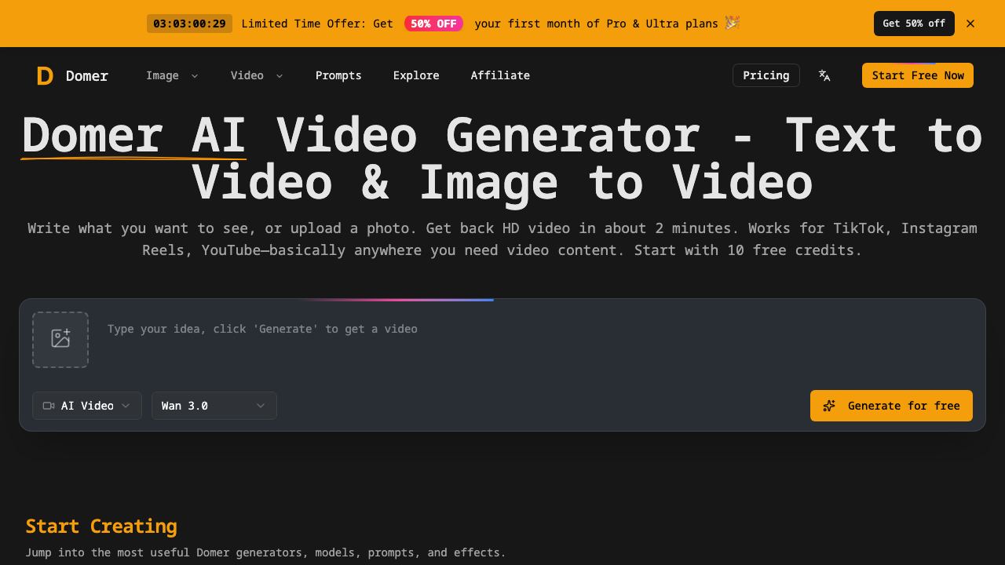Expand the Video nav dropdown

coord(257,75)
